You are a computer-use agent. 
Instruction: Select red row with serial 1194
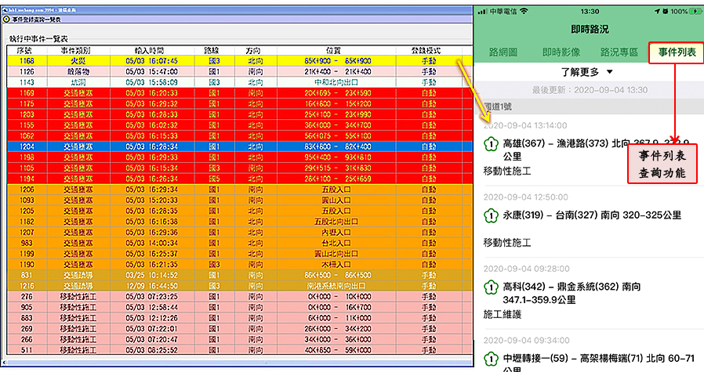238,179
